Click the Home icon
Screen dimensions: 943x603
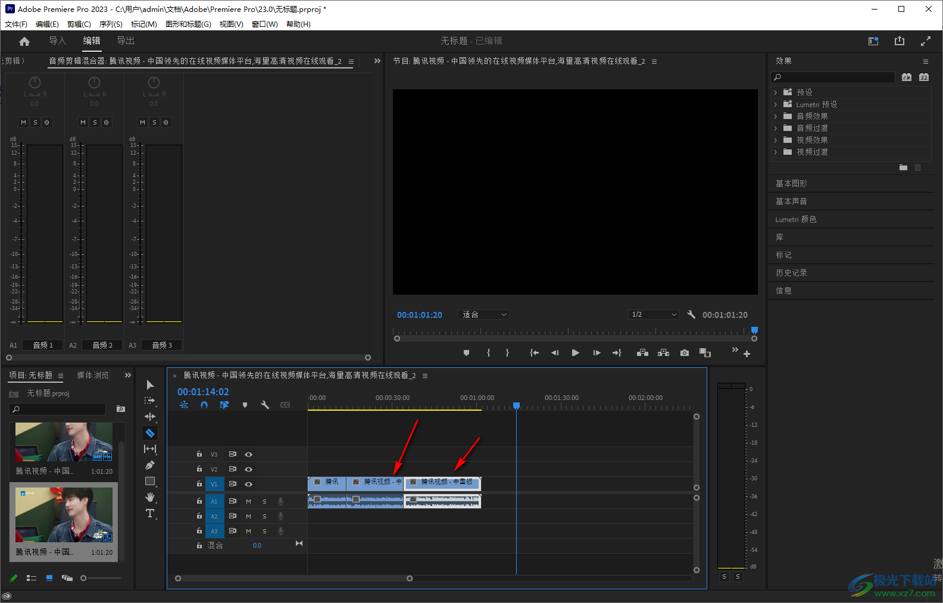pos(24,41)
